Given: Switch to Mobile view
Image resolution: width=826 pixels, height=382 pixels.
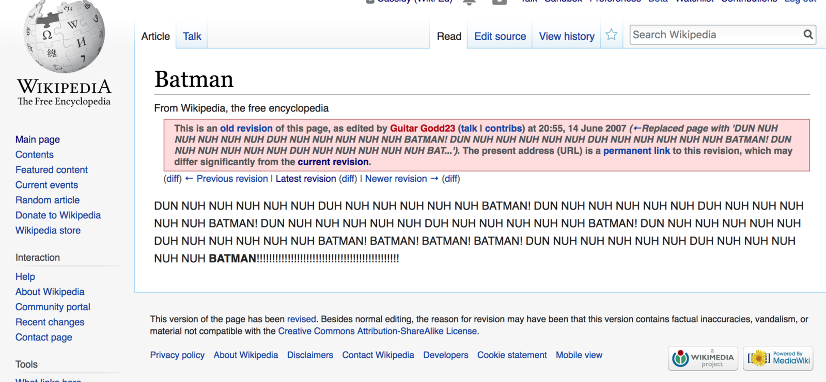Looking at the screenshot, I should (x=579, y=355).
